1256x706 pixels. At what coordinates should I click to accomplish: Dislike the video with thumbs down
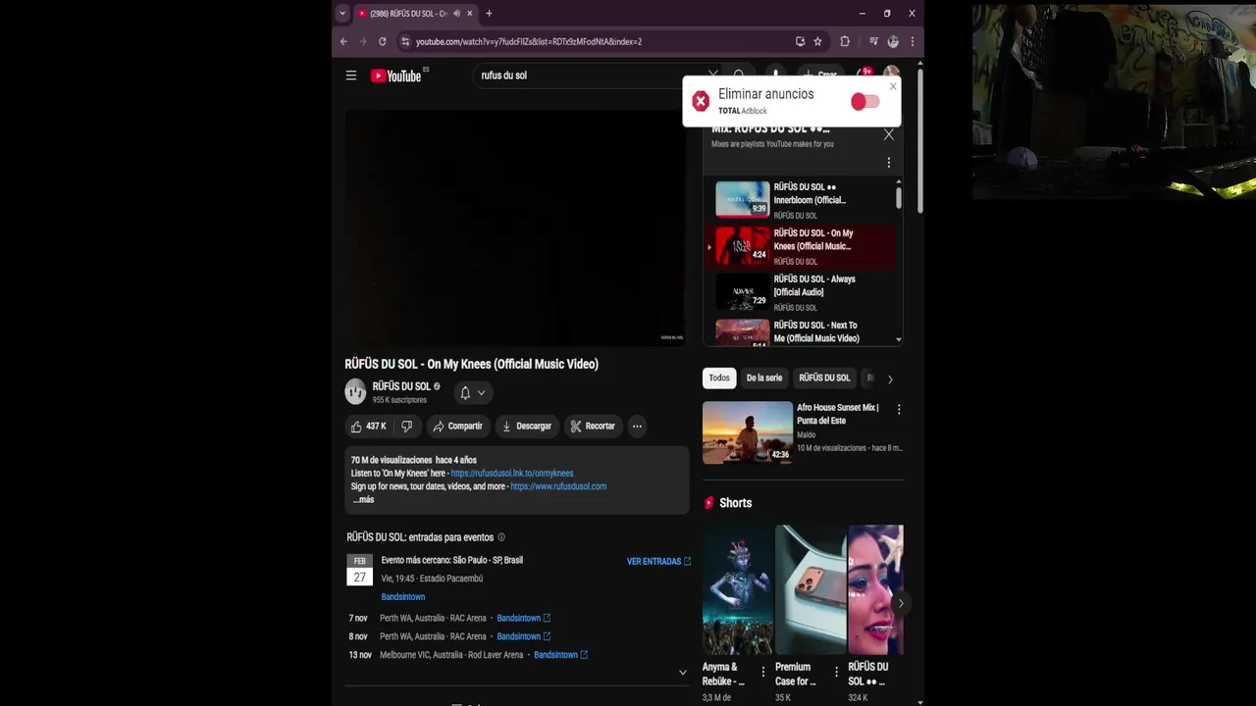point(406,426)
